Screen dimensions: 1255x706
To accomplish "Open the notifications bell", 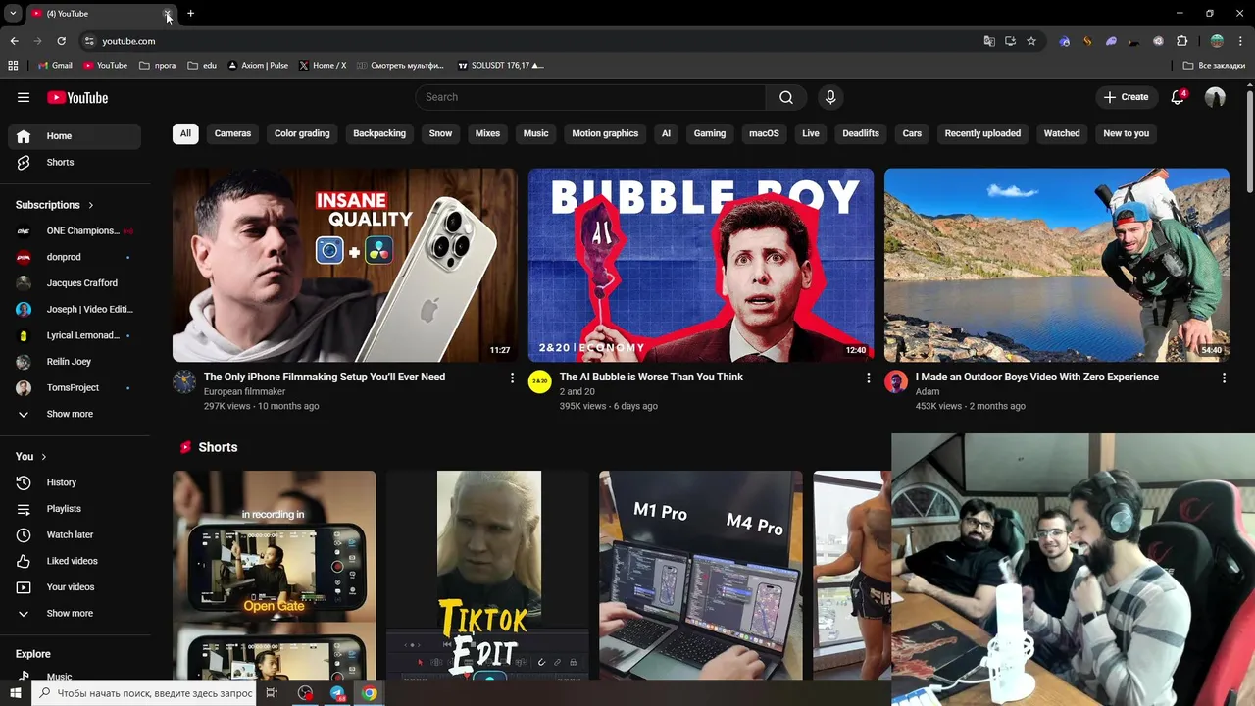I will [x=1179, y=97].
